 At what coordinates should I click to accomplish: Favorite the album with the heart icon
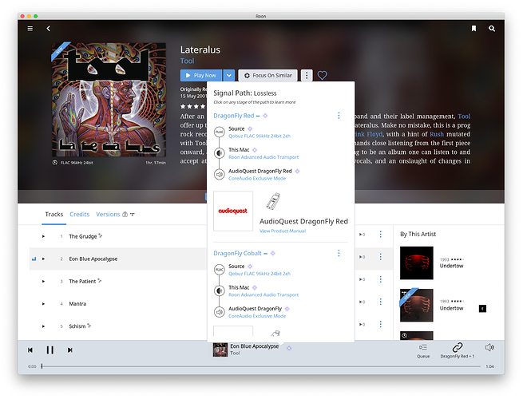click(x=322, y=76)
